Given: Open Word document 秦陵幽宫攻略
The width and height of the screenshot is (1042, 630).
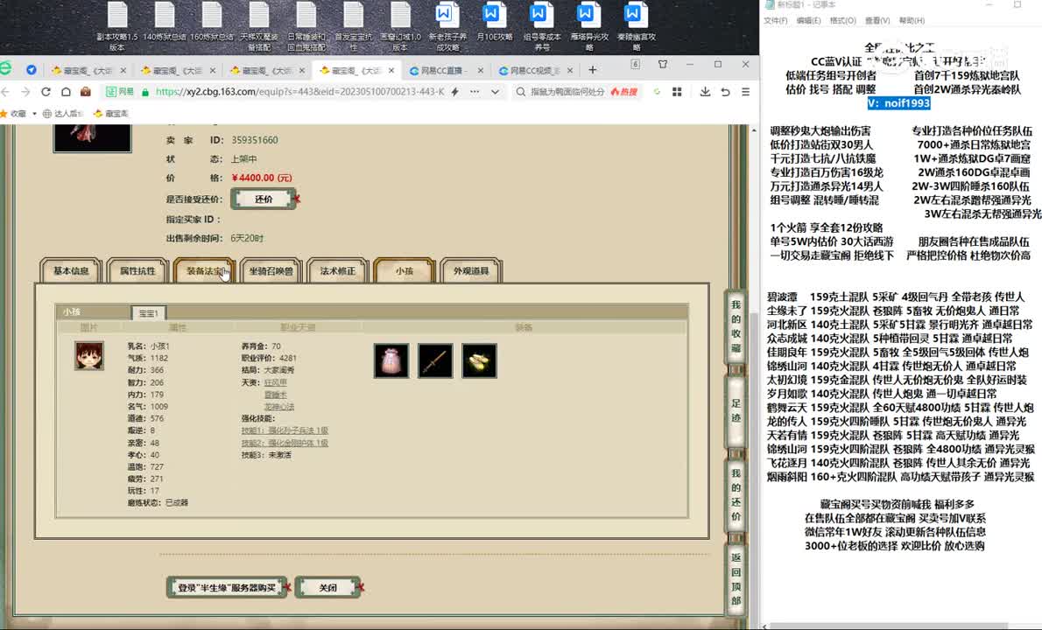Looking at the screenshot, I should coord(636,26).
